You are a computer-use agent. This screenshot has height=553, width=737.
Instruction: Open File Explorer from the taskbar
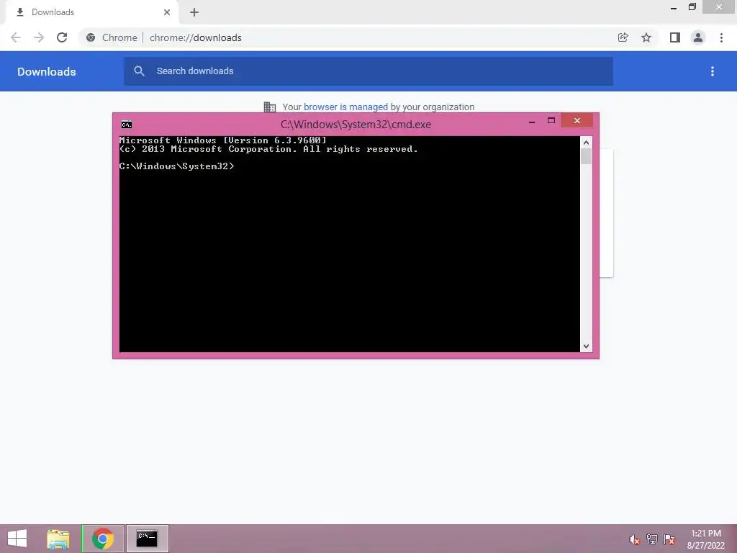pos(58,539)
